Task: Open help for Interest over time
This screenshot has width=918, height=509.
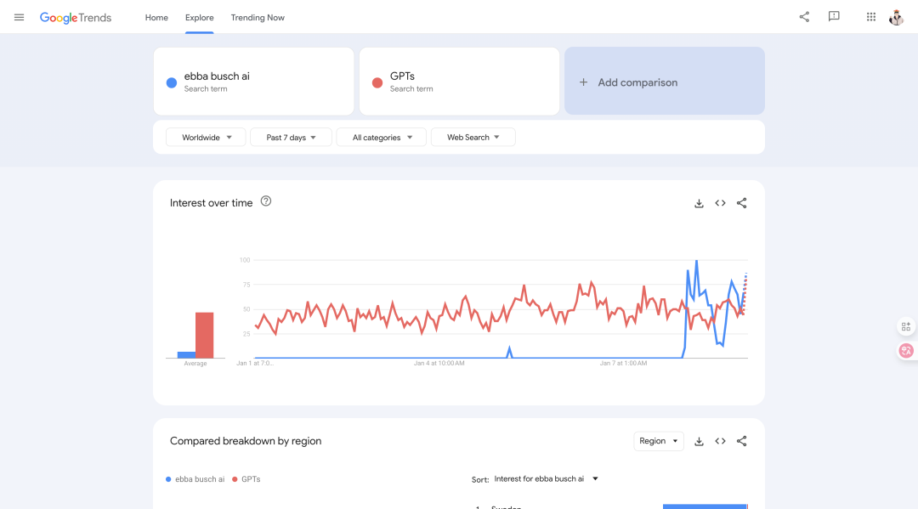Action: (x=266, y=201)
